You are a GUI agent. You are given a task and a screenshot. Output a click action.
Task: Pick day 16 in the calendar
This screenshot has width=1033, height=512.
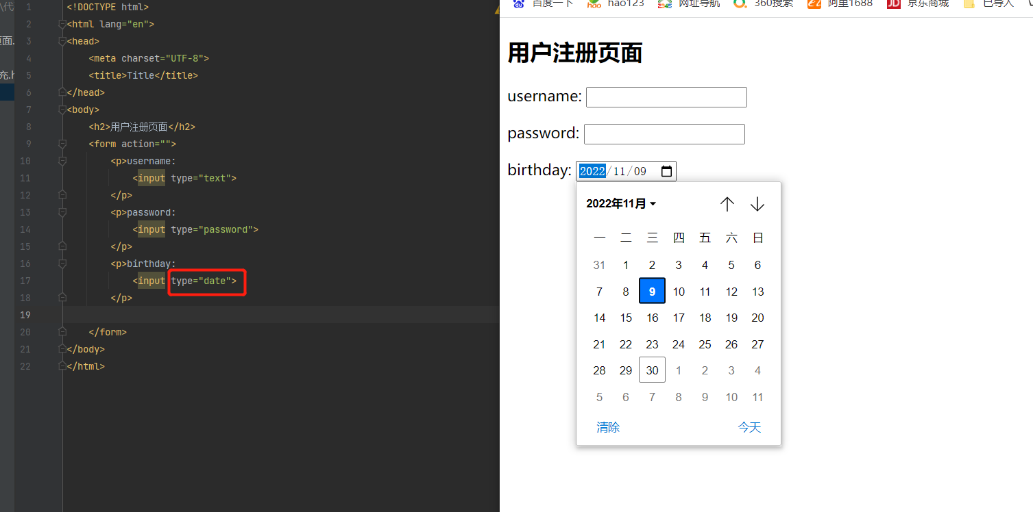pos(653,318)
